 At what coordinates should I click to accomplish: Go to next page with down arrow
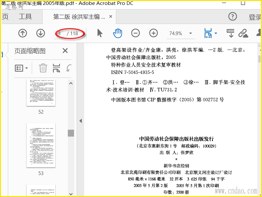coord(41,33)
